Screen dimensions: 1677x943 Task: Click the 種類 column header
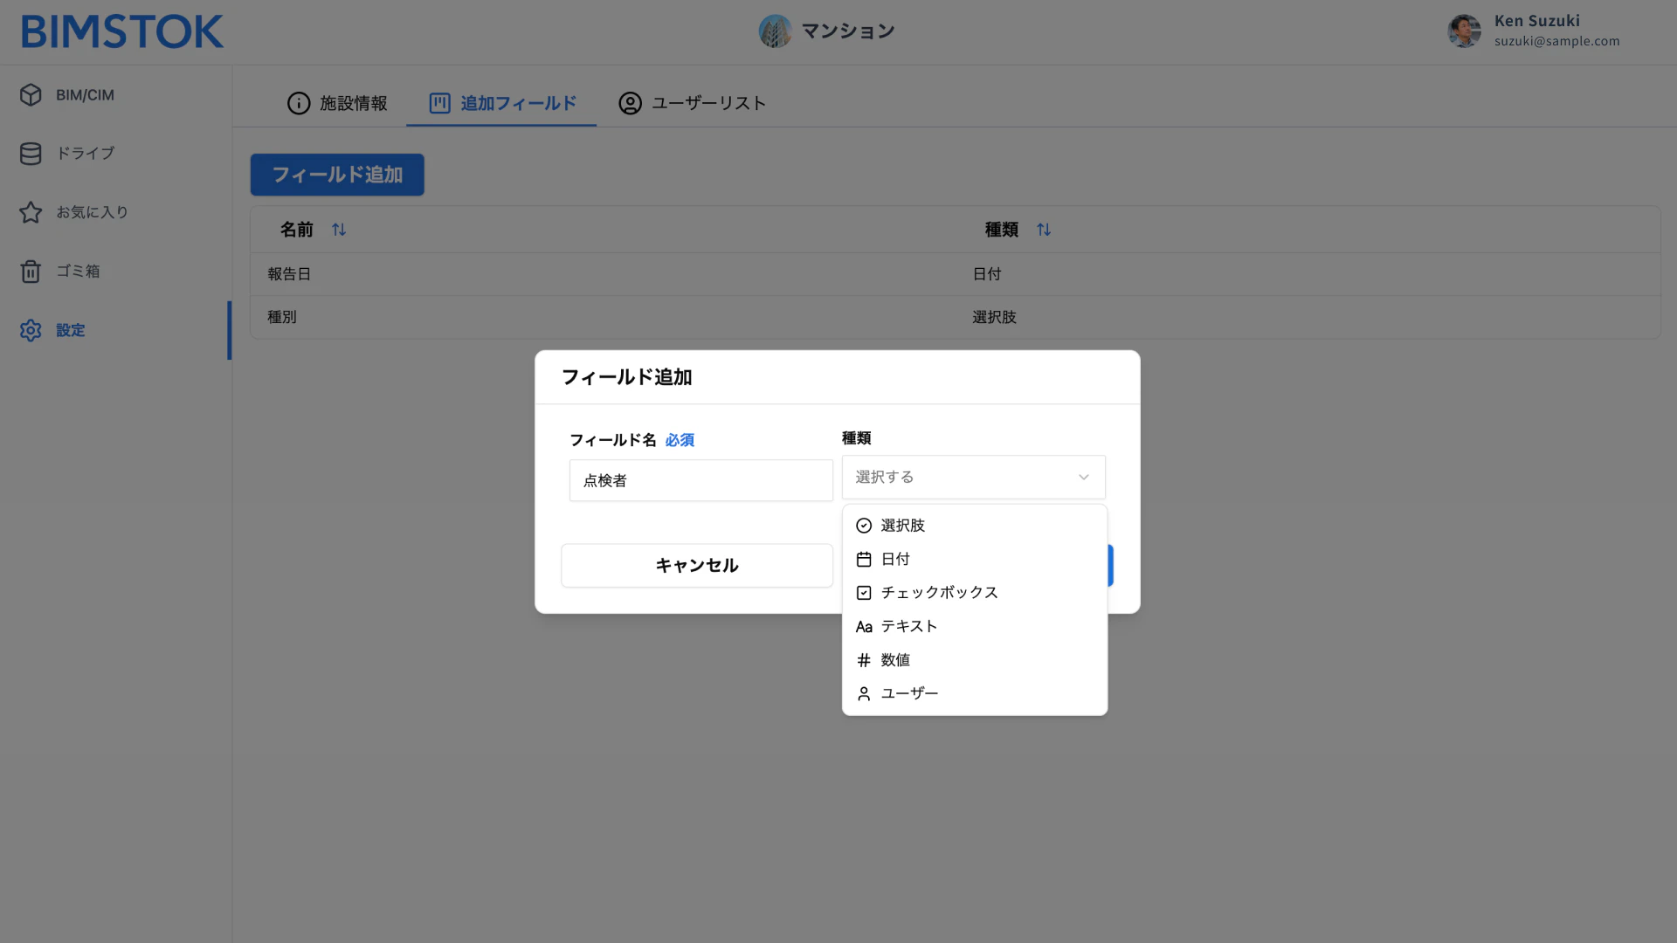pyautogui.click(x=1002, y=230)
